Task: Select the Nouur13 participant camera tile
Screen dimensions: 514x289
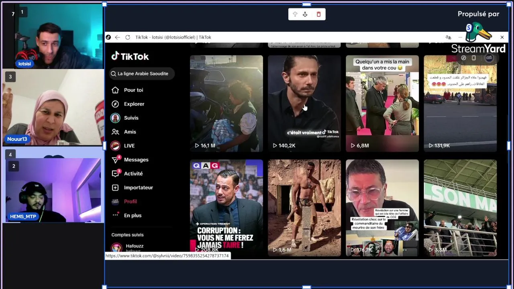Action: tap(53, 108)
